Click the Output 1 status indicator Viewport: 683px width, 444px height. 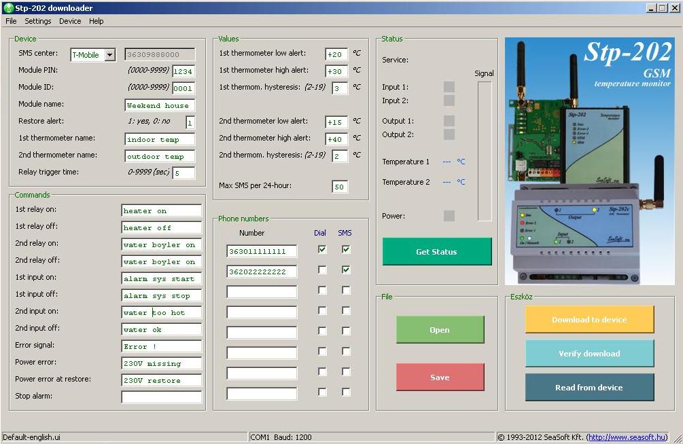point(449,121)
